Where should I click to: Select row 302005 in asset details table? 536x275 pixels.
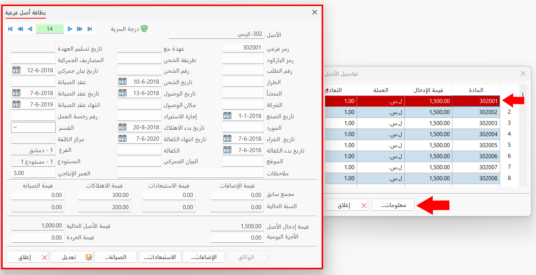412,145
